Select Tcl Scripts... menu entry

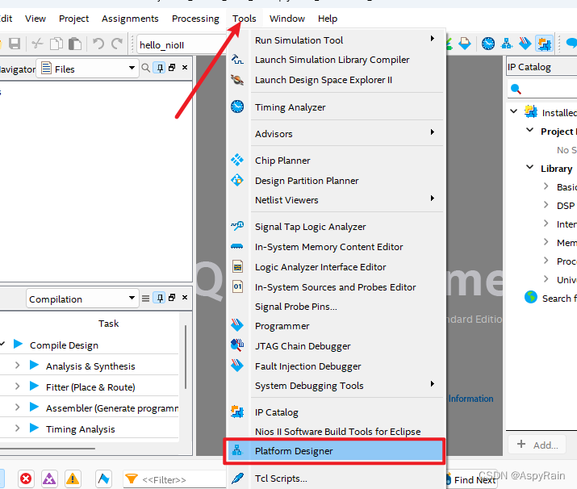(334, 479)
